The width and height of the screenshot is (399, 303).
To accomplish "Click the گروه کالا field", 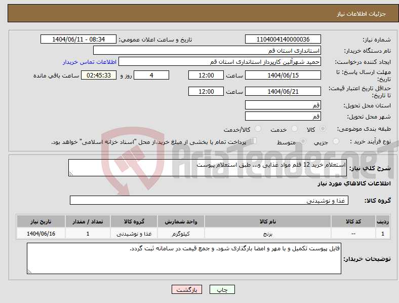I will point(209,200).
